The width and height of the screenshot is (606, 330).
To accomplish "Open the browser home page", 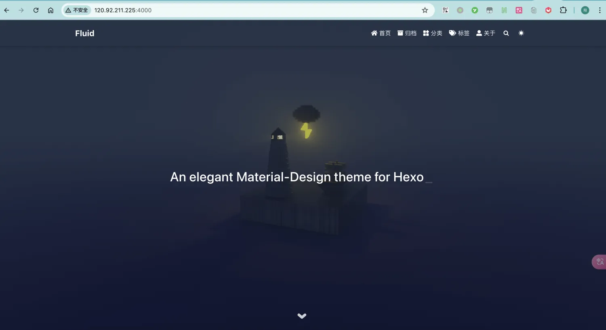I will coord(50,10).
